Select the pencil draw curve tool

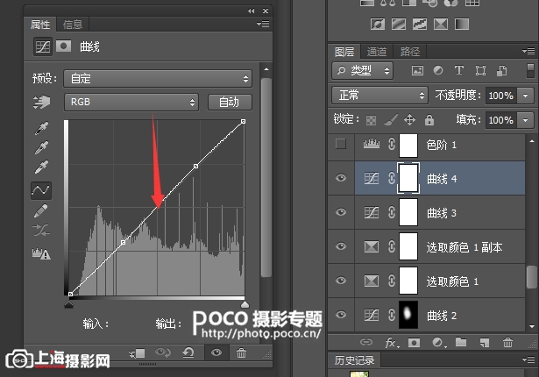(x=41, y=211)
